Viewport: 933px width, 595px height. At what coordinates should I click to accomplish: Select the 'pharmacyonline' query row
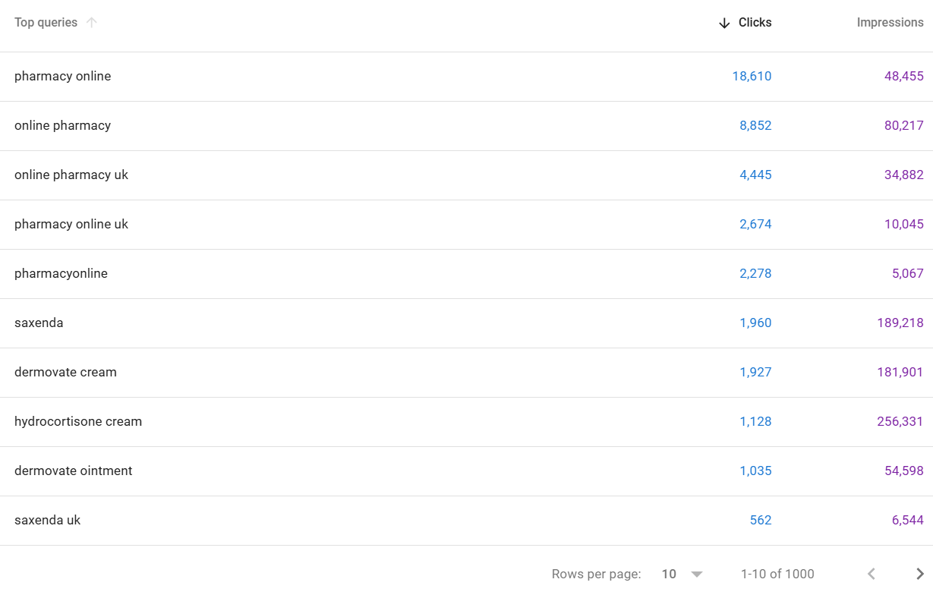coord(61,273)
